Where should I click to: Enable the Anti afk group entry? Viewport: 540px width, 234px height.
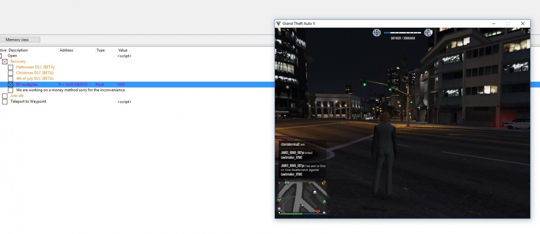5,96
